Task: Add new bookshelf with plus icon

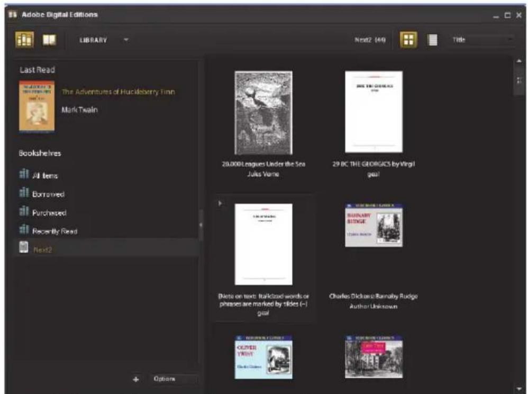Action: 136,379
